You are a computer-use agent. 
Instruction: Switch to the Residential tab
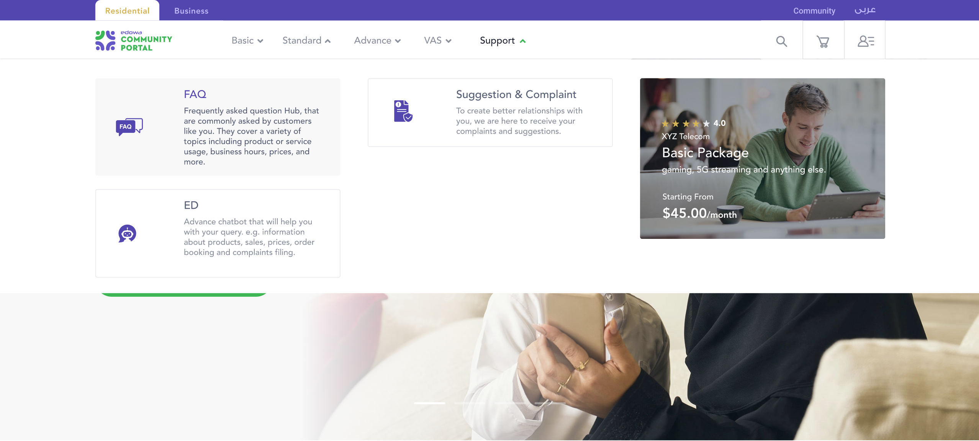[127, 11]
